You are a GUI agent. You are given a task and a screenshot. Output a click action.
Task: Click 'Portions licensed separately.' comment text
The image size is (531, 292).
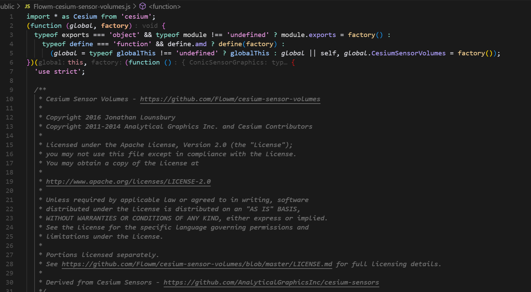pos(102,255)
